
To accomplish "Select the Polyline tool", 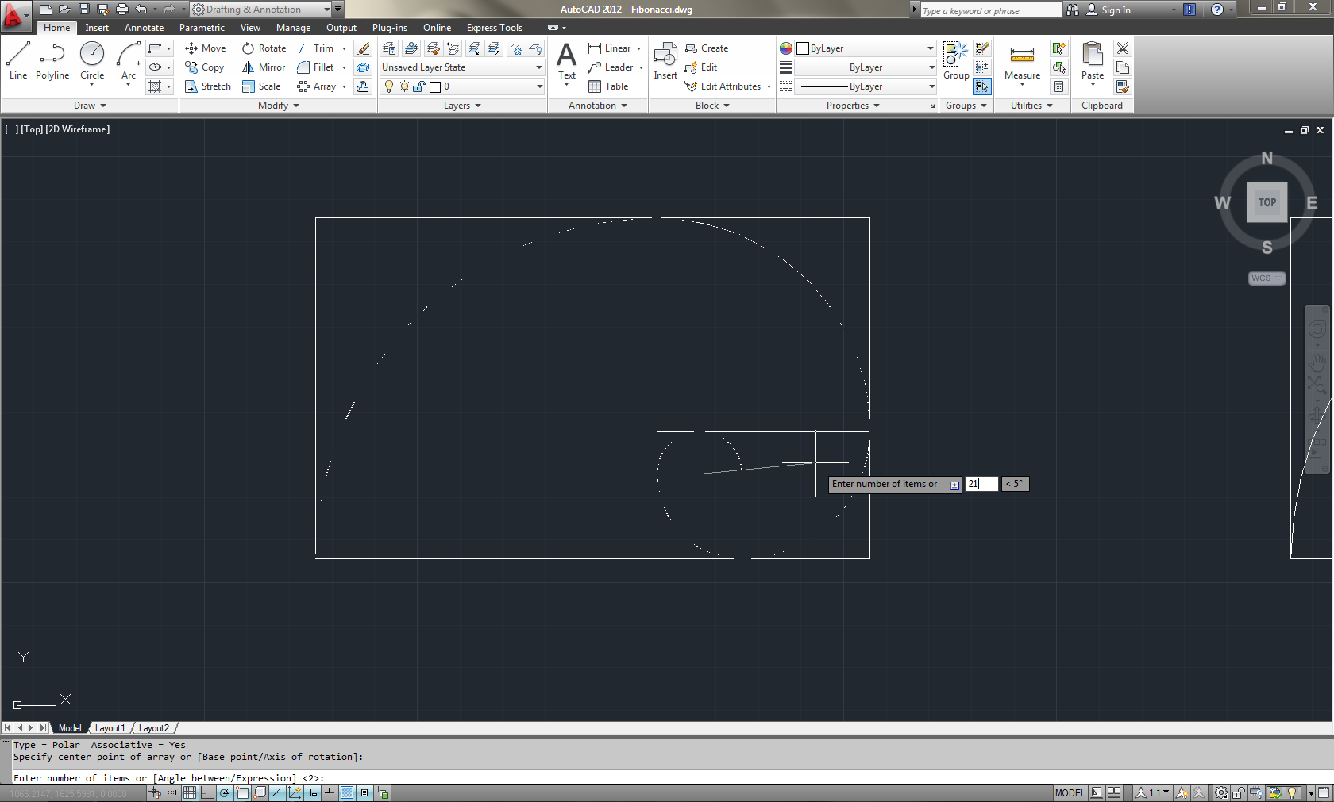I will [x=52, y=61].
